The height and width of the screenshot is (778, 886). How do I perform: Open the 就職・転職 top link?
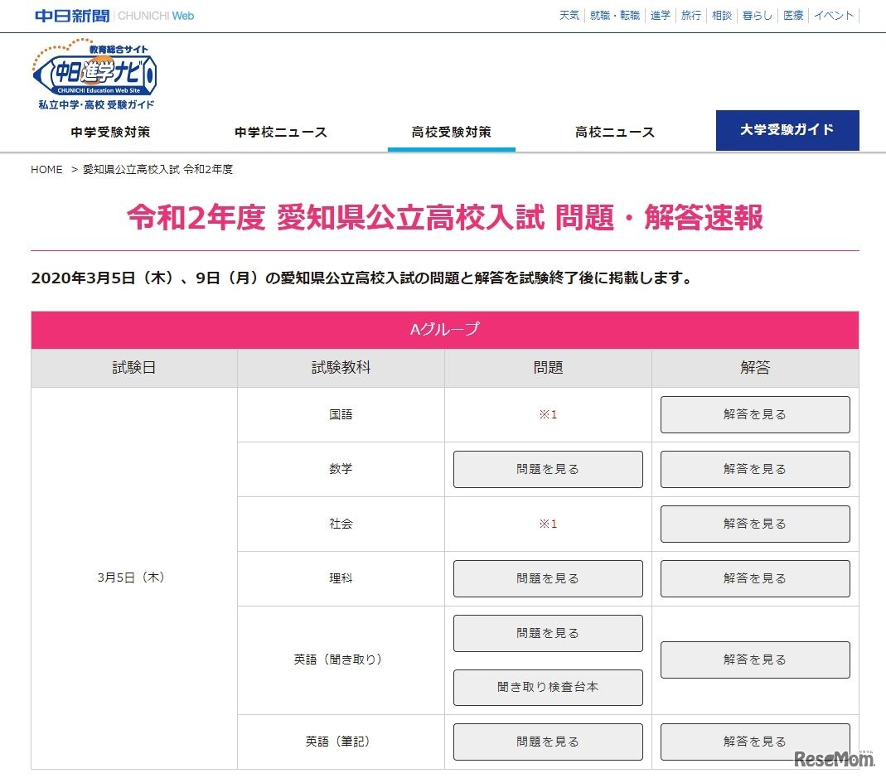click(615, 15)
